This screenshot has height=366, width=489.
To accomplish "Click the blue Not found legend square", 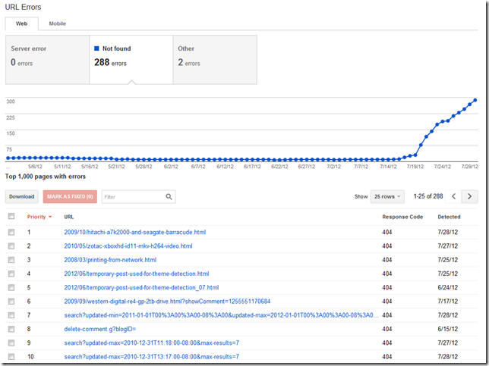I will pos(96,48).
